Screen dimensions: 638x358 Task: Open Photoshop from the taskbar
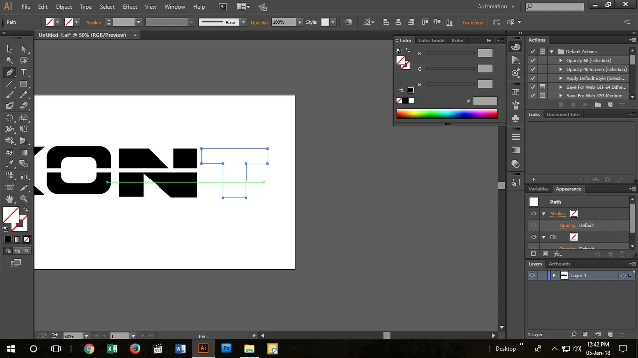(226, 349)
